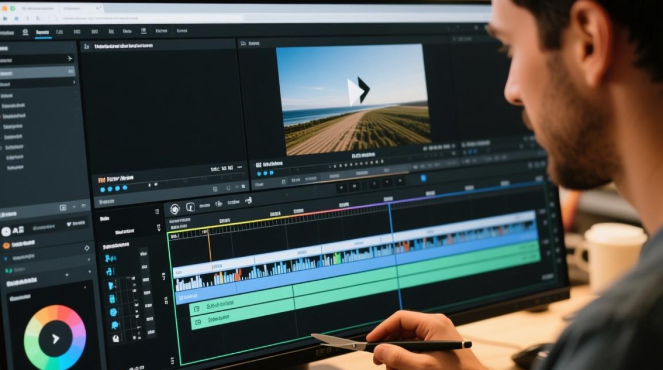The height and width of the screenshot is (370, 663).
Task: Click the rounded square icon above the timeline
Action: coord(190,207)
